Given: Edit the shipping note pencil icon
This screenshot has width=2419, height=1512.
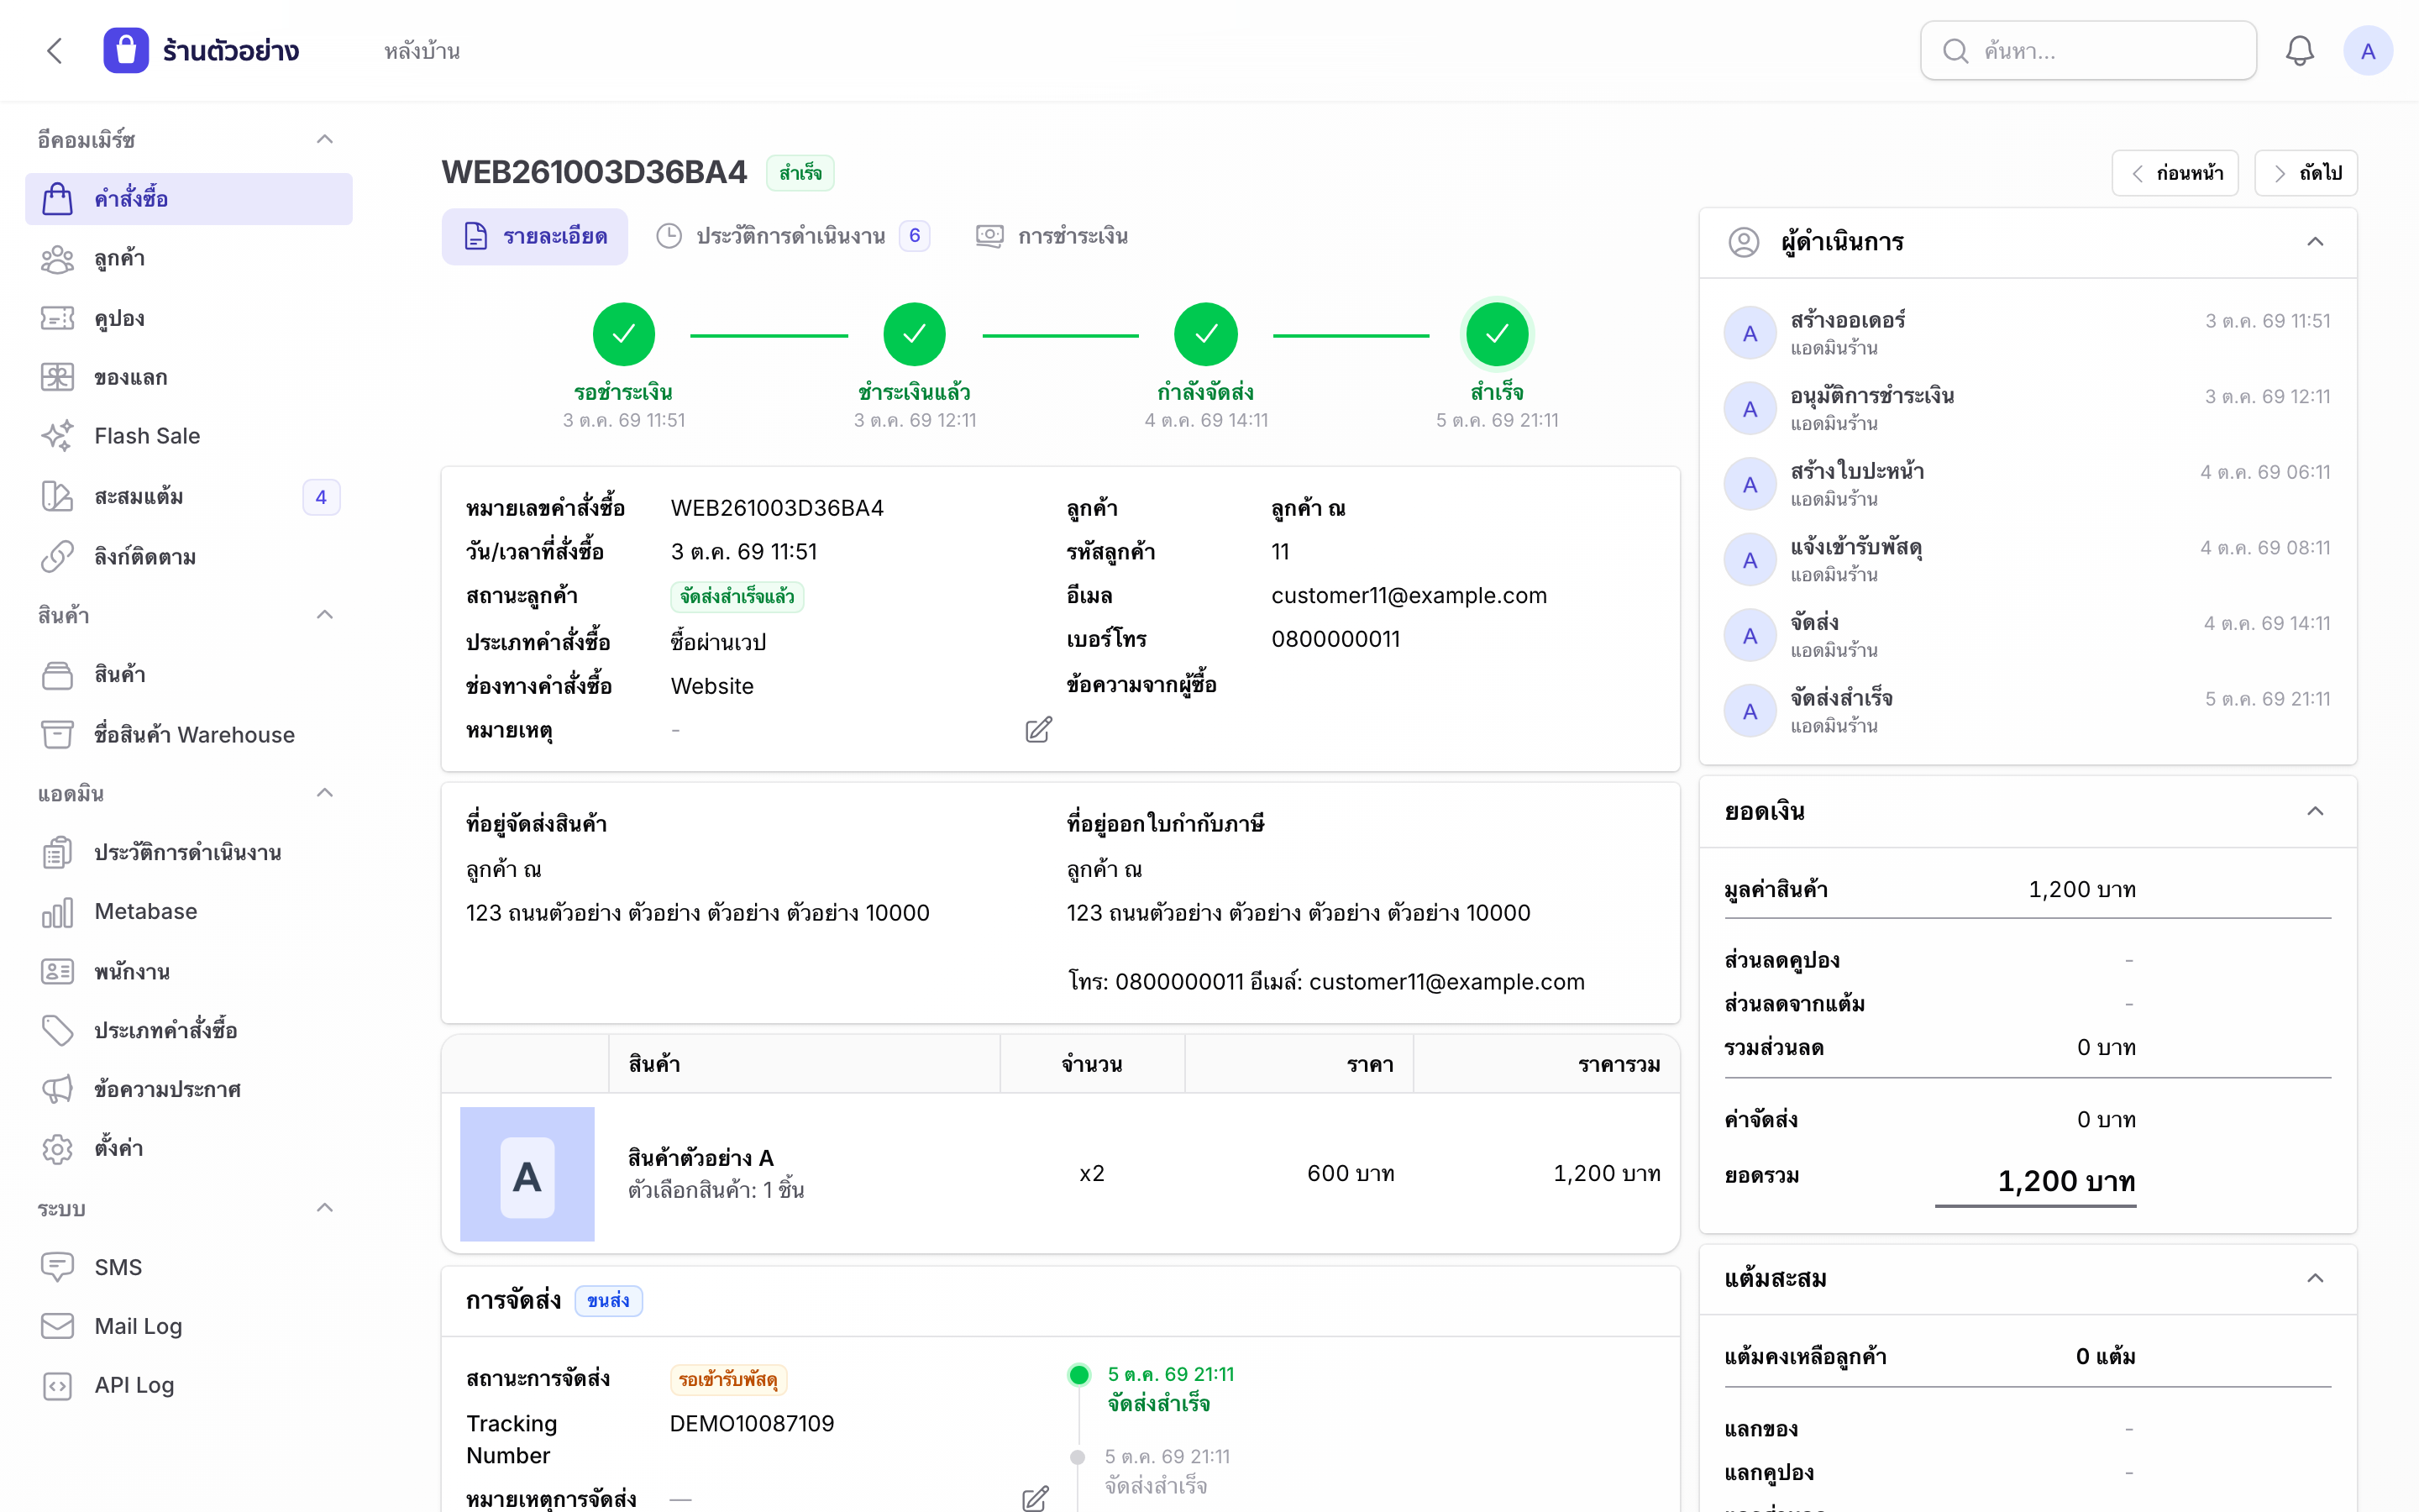Looking at the screenshot, I should point(1036,1498).
